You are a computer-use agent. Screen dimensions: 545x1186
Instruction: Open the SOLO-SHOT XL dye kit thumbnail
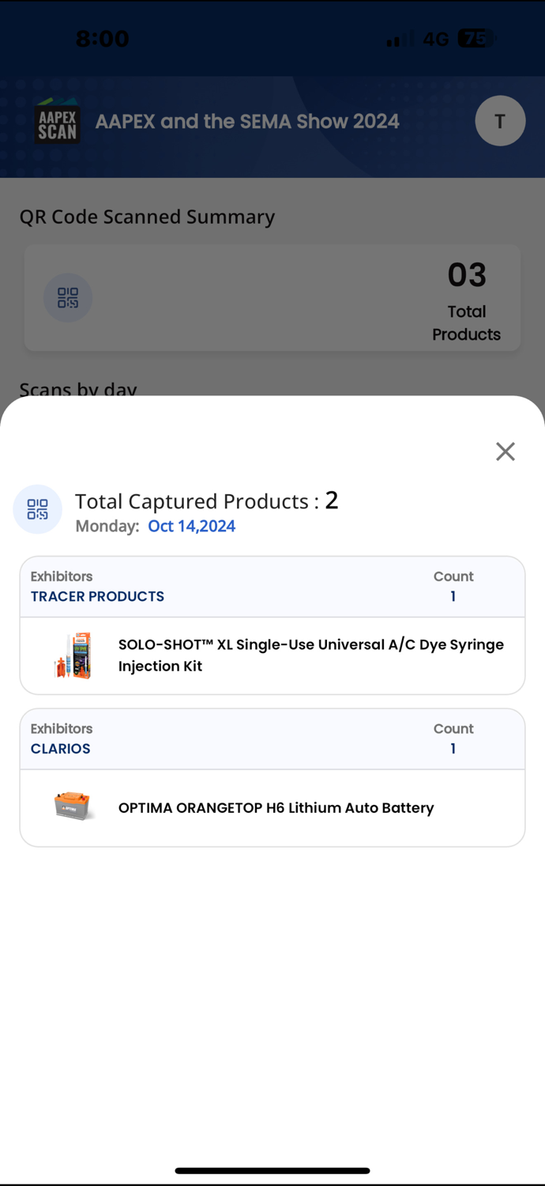coord(73,655)
